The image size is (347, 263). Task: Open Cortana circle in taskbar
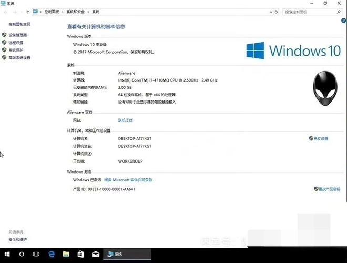tap(22, 254)
